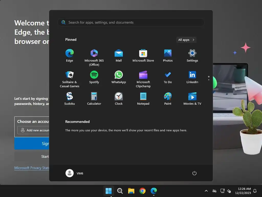Click the blue Sign in button in Edge

pyautogui.click(x=32, y=143)
